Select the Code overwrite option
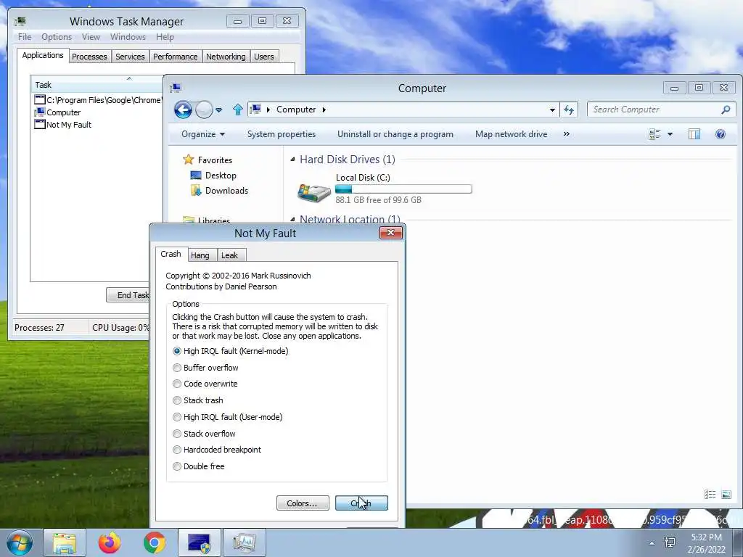This screenshot has height=557, width=743. coord(205,384)
